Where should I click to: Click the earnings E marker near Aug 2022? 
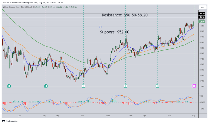(46, 86)
